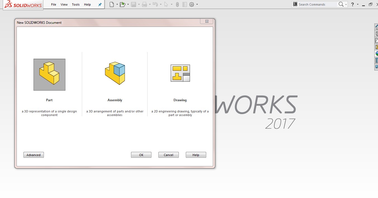Open the Custom Properties task pane tab
The image size is (378, 198).
pyautogui.click(x=377, y=60)
